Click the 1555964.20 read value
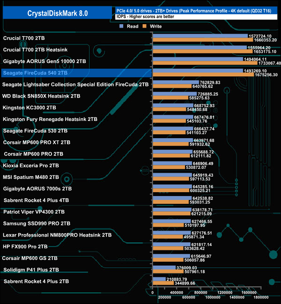281x304 pixels. point(259,47)
